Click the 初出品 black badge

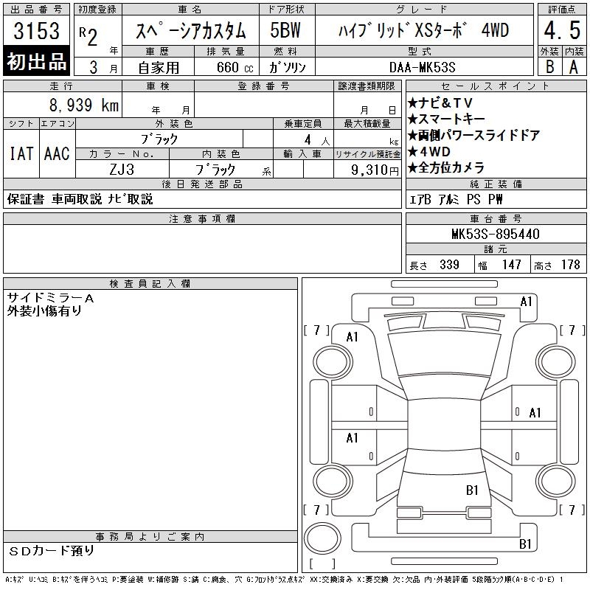click(x=36, y=62)
